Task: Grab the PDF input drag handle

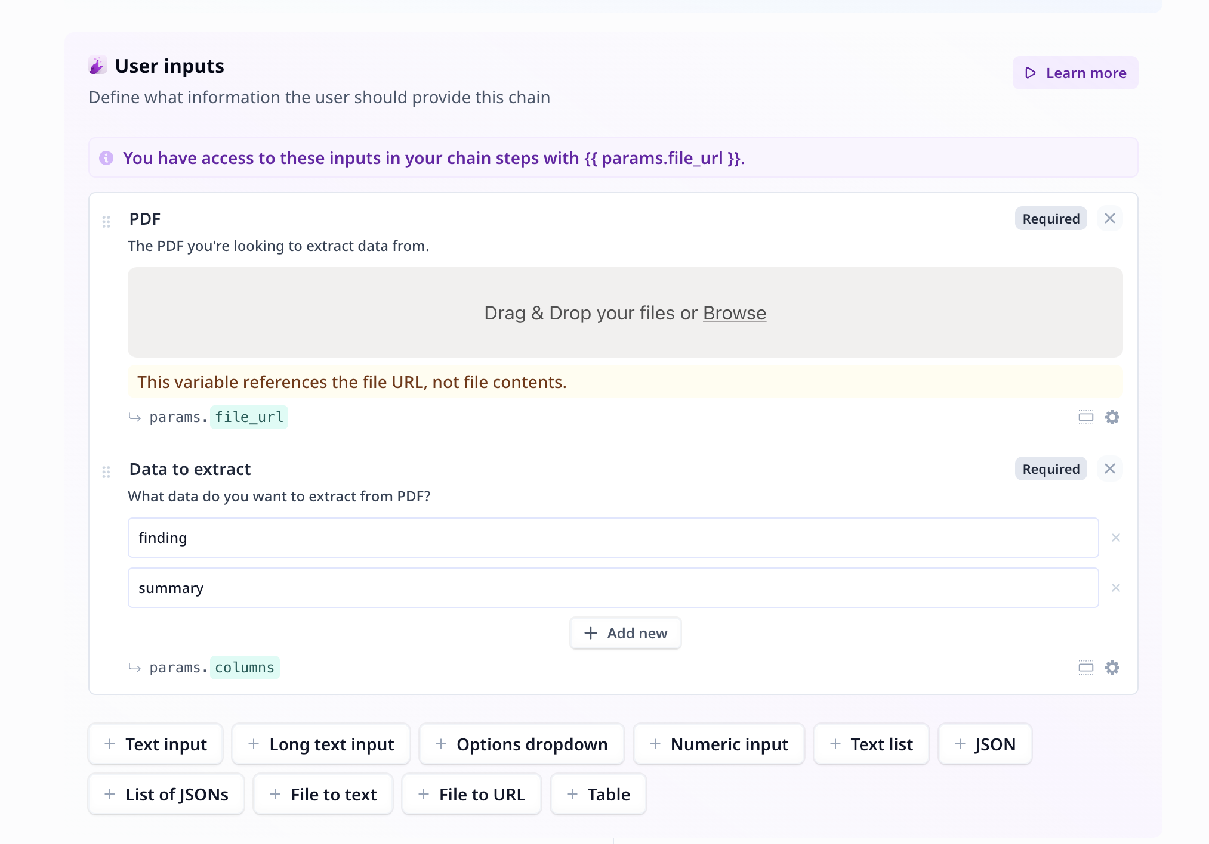Action: click(x=106, y=222)
